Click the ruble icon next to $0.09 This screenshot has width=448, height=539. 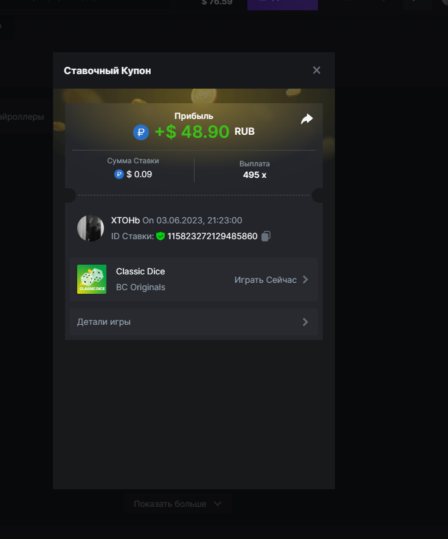coord(119,174)
